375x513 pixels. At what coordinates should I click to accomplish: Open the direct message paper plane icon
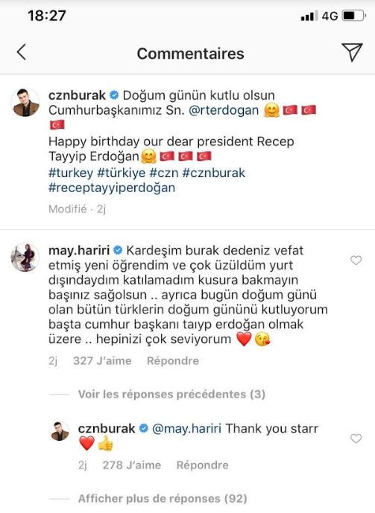coord(352,52)
